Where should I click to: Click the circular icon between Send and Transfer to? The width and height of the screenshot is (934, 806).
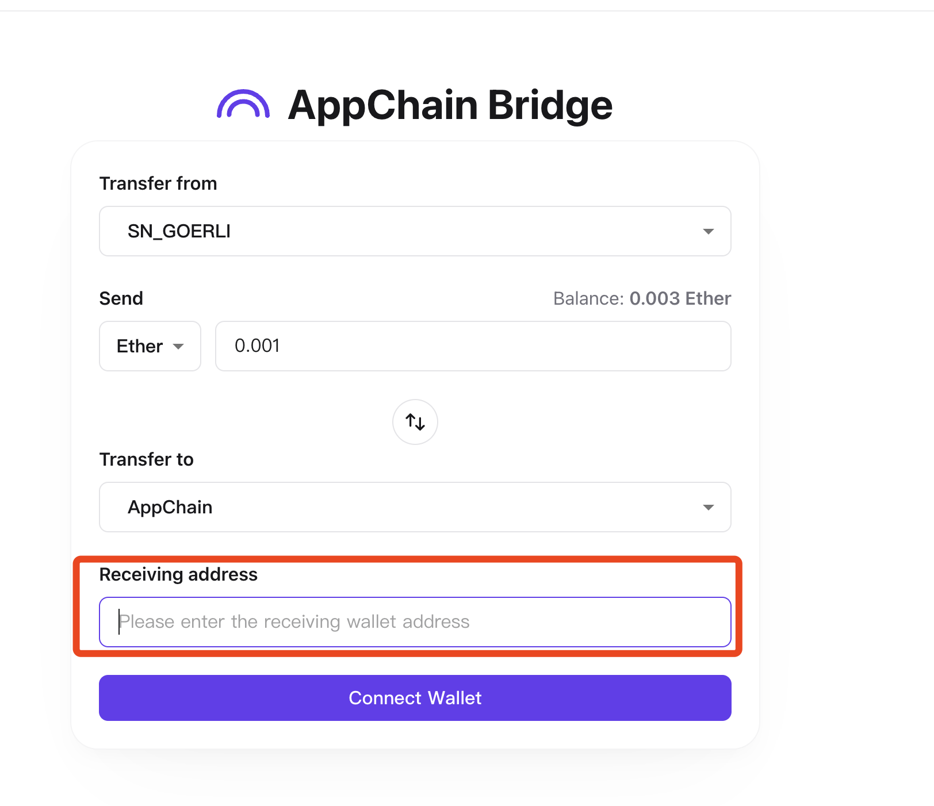coord(415,421)
